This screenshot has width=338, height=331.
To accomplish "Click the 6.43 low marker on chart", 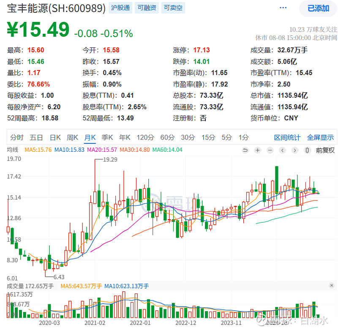I will click(59, 277).
